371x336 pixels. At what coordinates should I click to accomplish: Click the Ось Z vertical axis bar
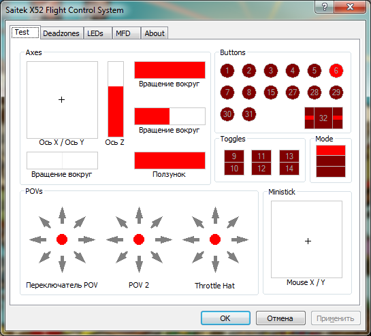pos(116,99)
